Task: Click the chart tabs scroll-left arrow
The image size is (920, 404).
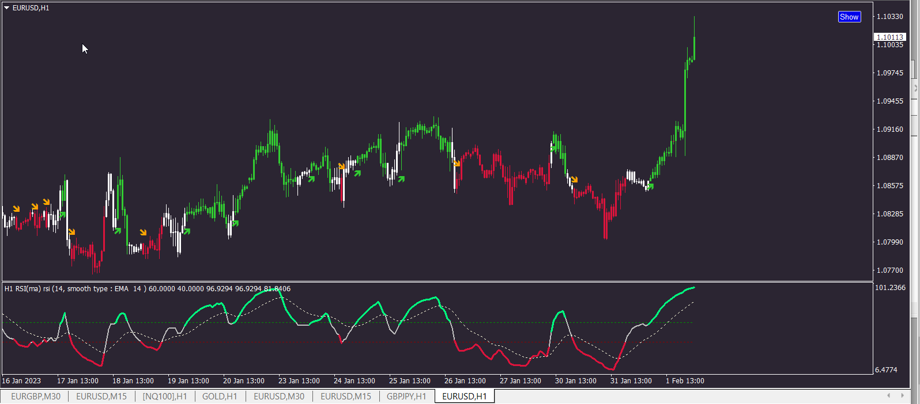Action: pos(888,395)
